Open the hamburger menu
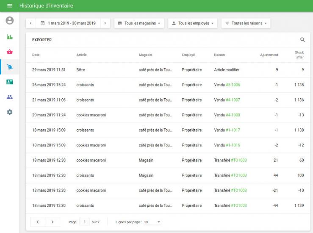This screenshot has width=313, height=233. [10, 6]
